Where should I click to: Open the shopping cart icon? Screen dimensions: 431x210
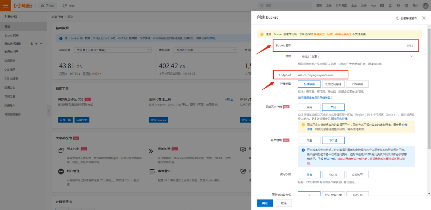click(398, 6)
